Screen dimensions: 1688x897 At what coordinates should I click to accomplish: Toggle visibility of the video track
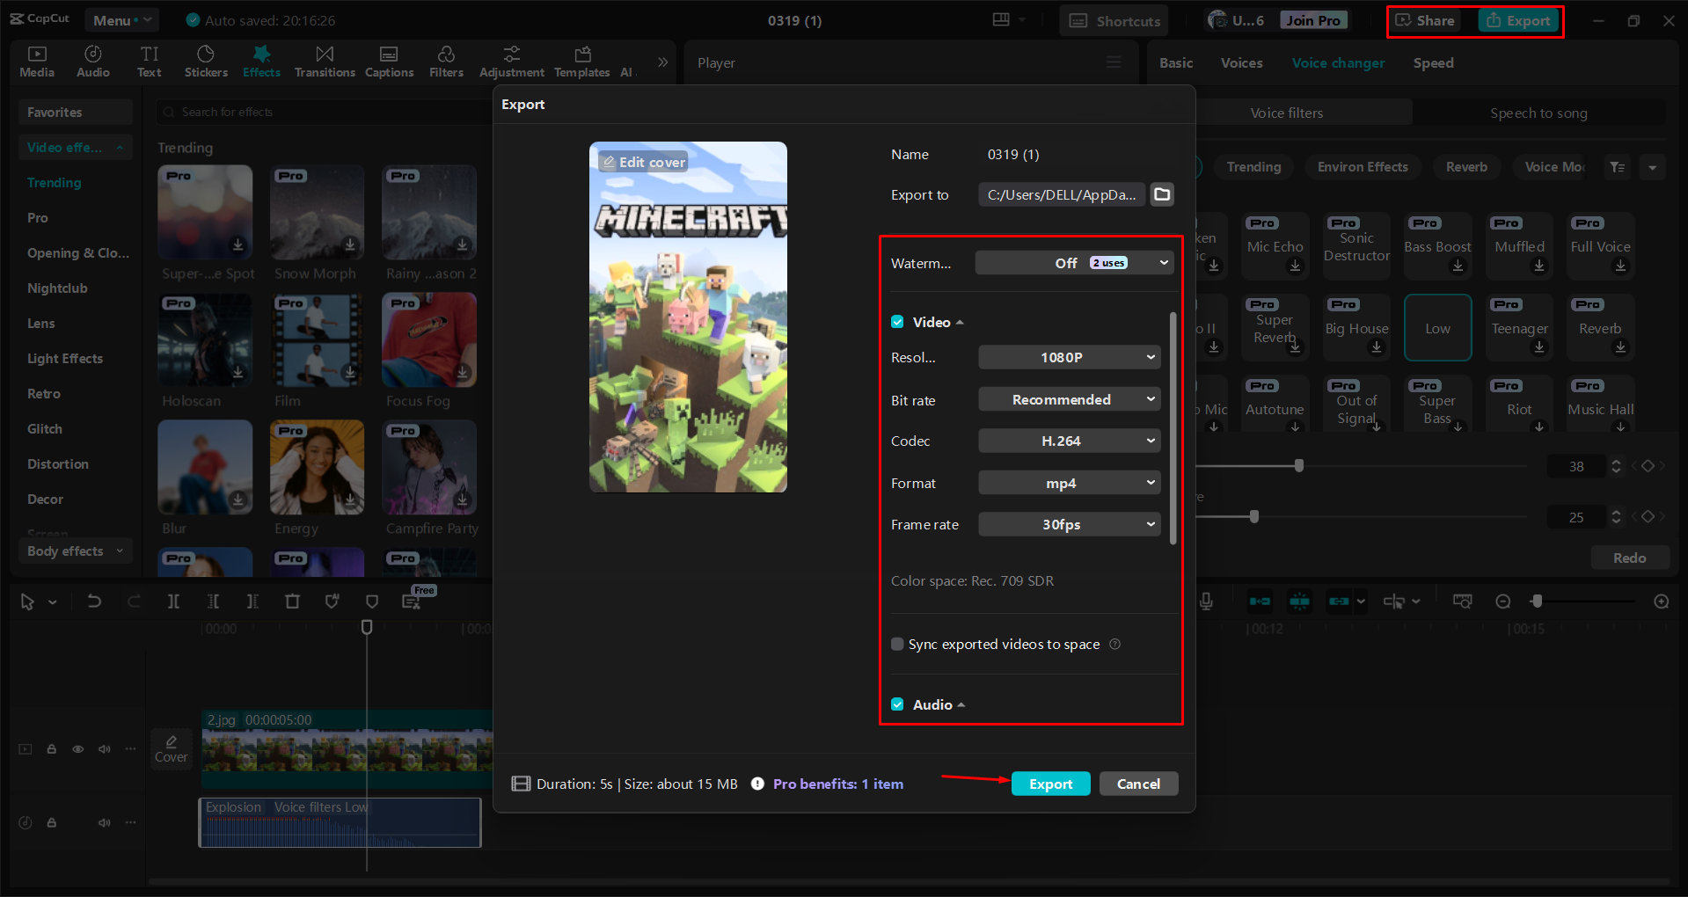coord(77,748)
